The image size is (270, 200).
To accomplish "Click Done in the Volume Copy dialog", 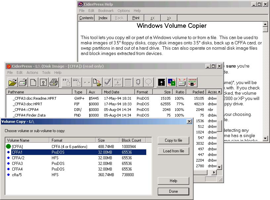I will click(x=173, y=191).
